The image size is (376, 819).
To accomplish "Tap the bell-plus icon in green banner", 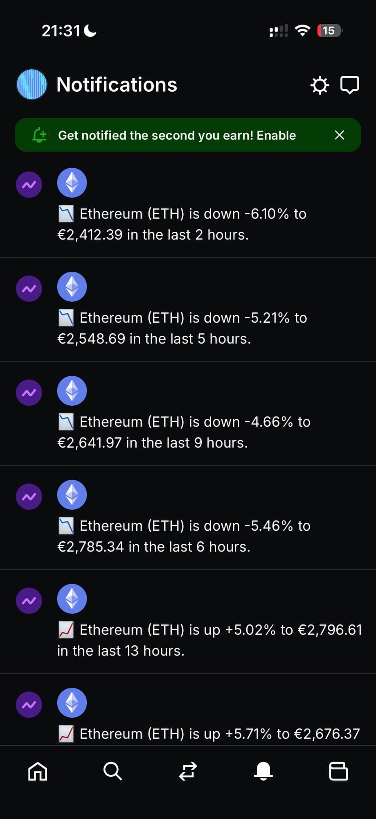I will point(40,135).
